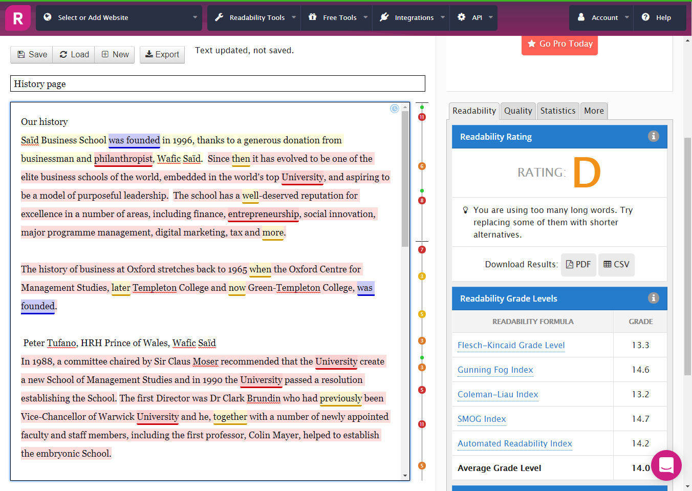Download results as CSV
692x491 pixels.
point(616,265)
